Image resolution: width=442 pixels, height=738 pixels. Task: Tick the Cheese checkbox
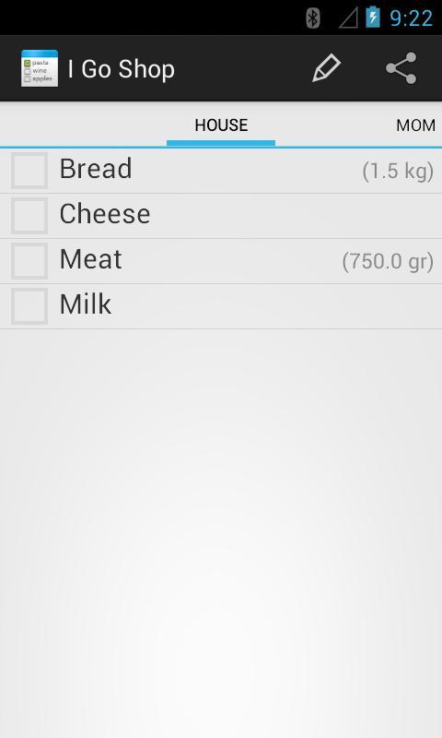tap(29, 216)
